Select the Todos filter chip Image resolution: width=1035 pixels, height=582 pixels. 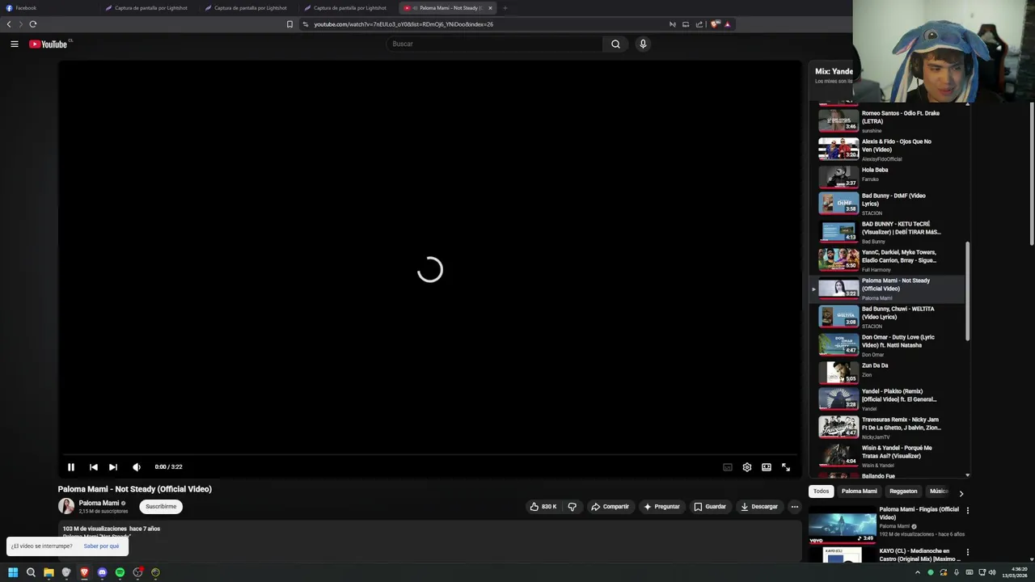821,491
